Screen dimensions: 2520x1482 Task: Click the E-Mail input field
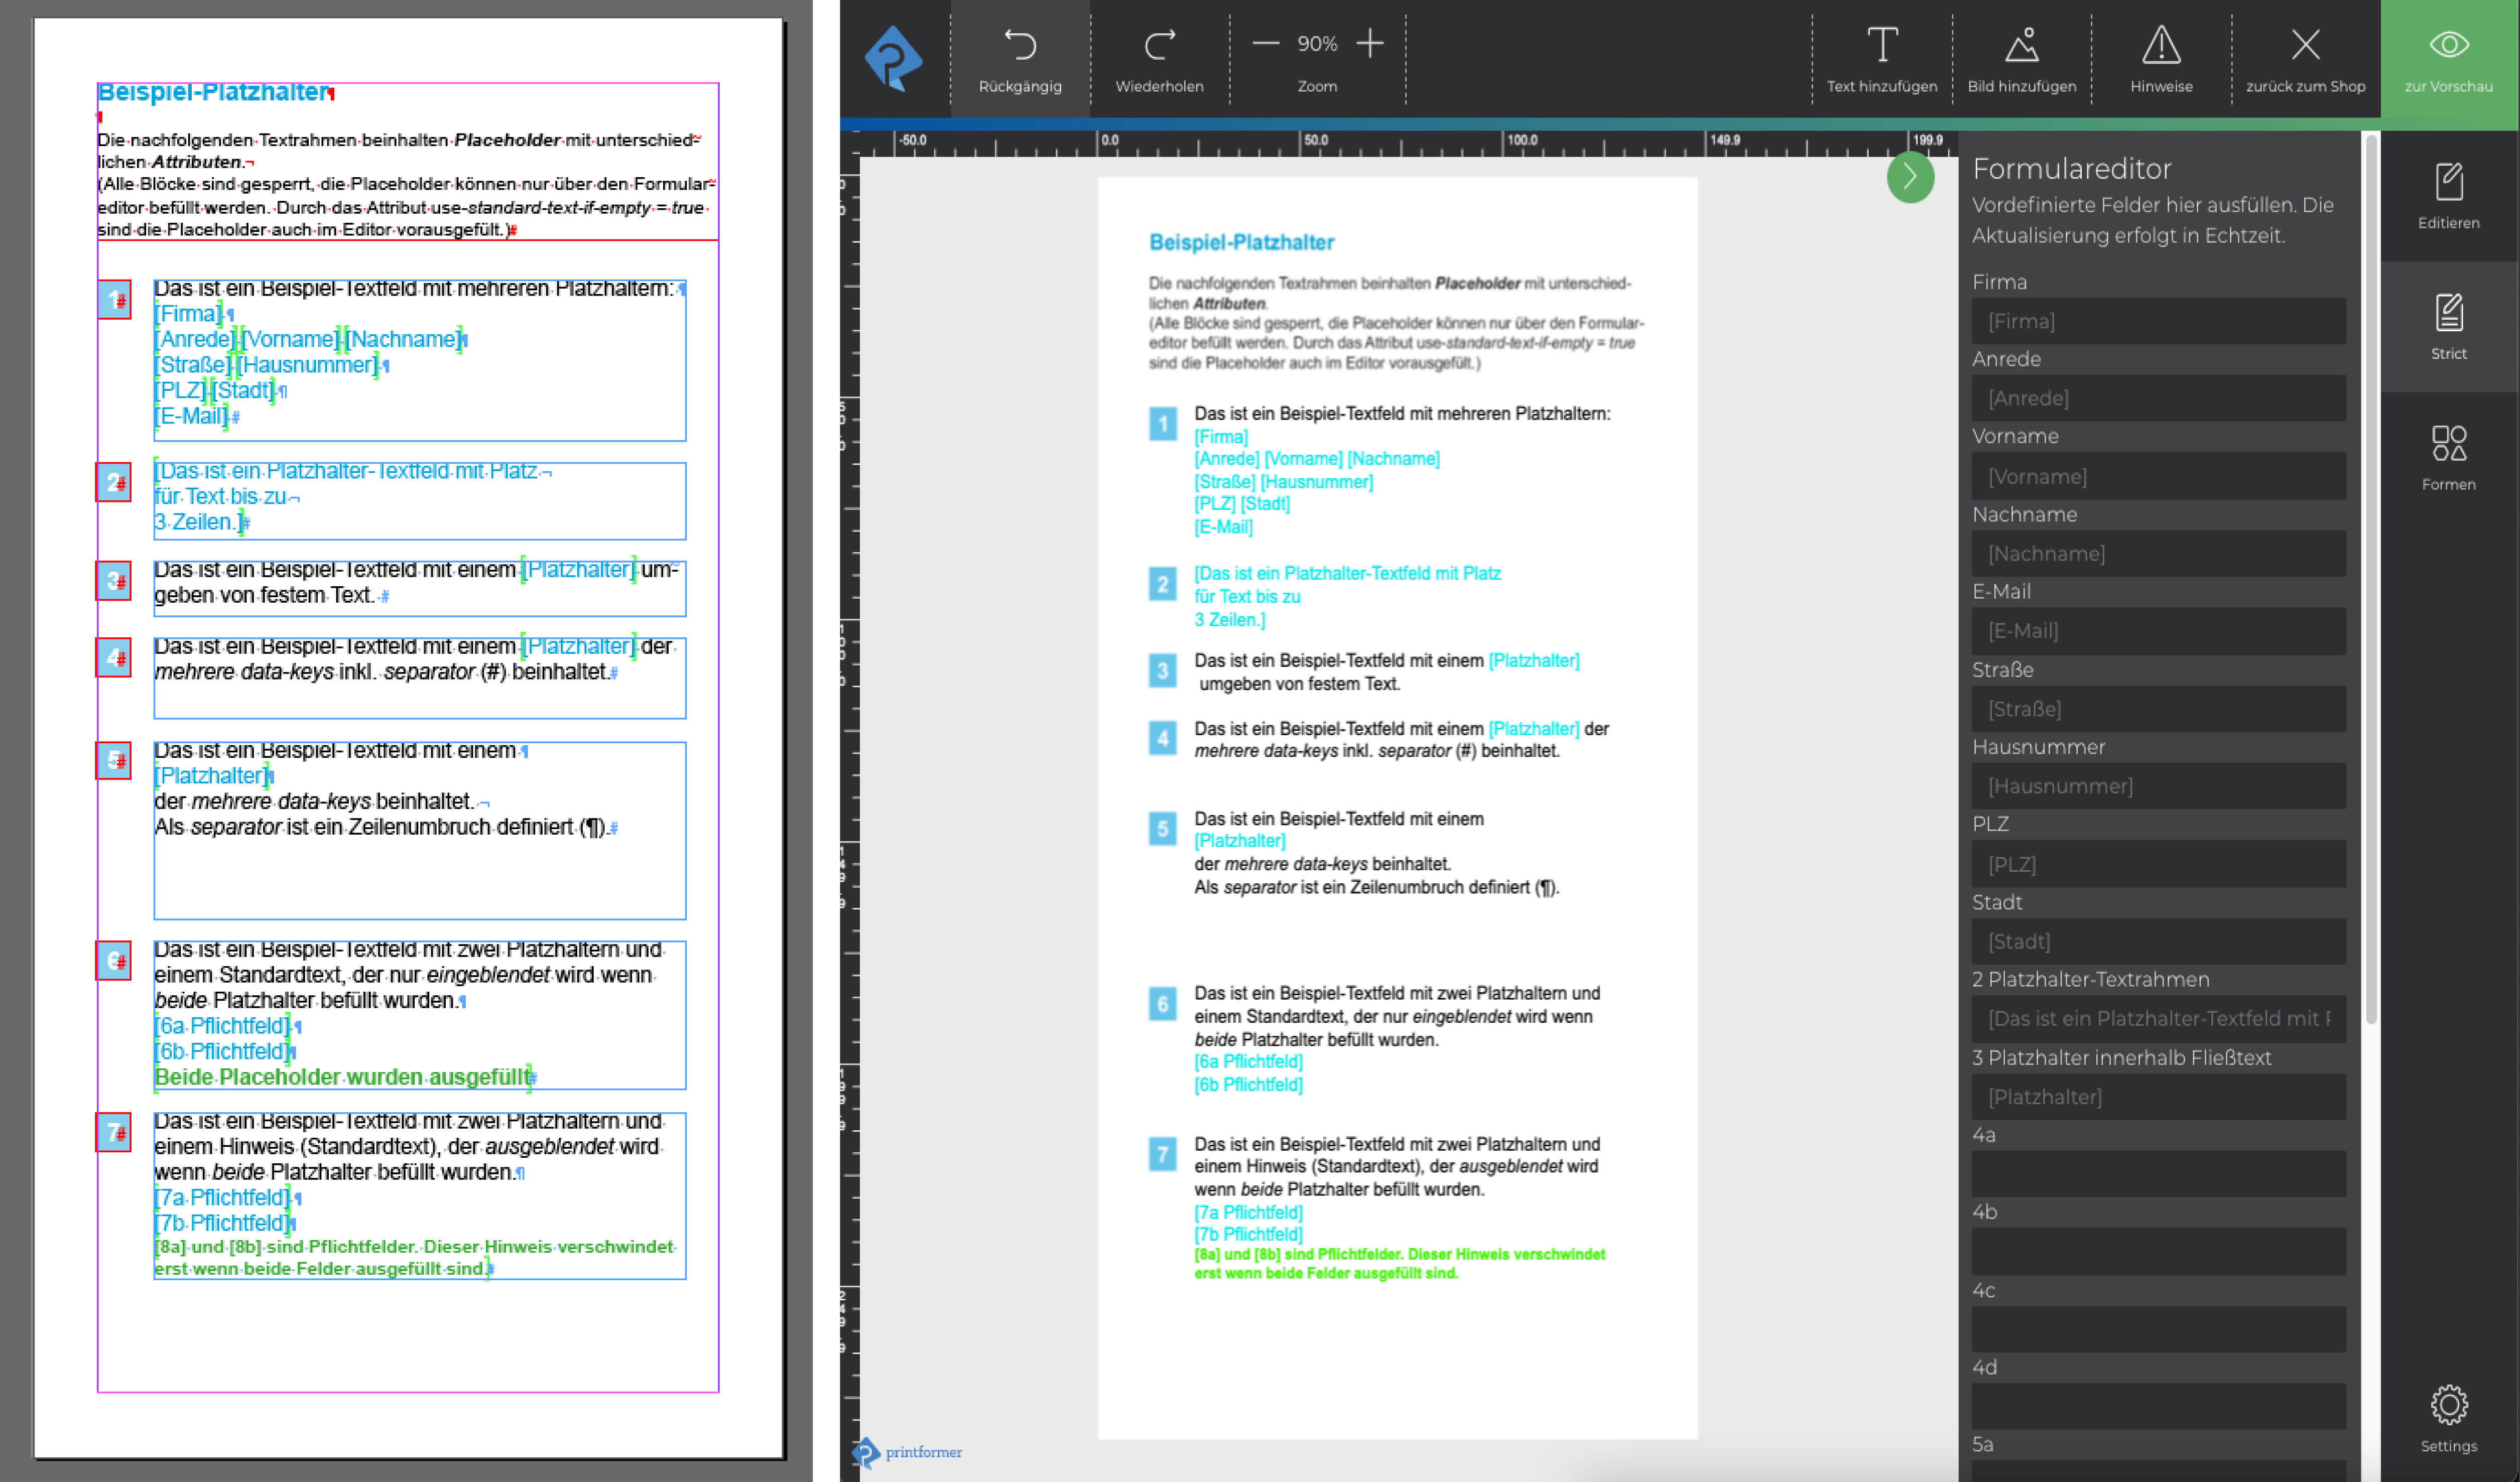click(2158, 631)
